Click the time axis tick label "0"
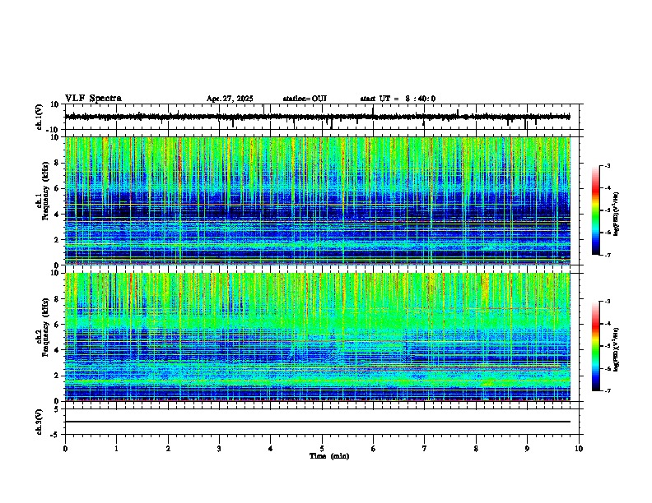The width and height of the screenshot is (652, 503). [65, 449]
